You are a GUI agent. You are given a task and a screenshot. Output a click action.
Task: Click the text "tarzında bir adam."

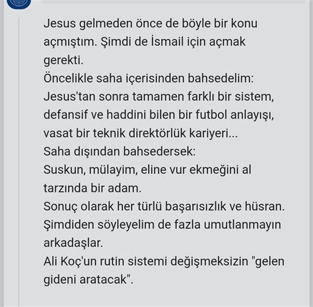coord(92,188)
